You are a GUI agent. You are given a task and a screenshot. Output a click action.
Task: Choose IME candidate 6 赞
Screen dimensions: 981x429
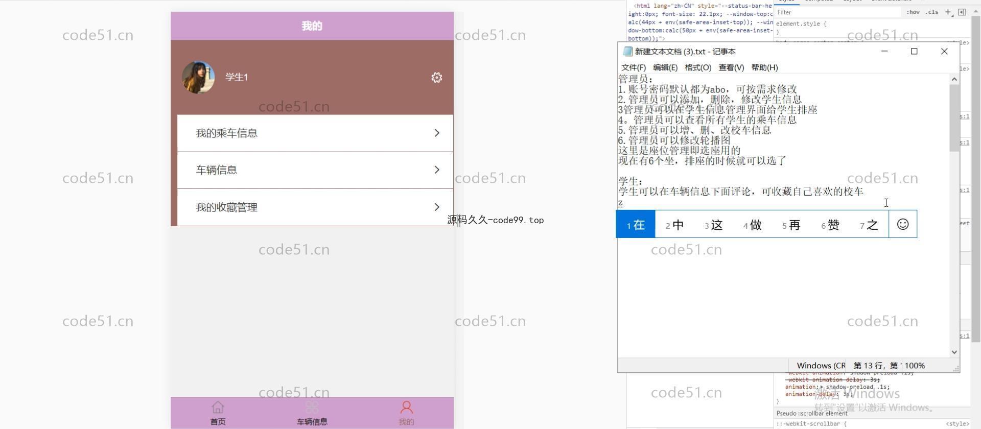pyautogui.click(x=830, y=225)
